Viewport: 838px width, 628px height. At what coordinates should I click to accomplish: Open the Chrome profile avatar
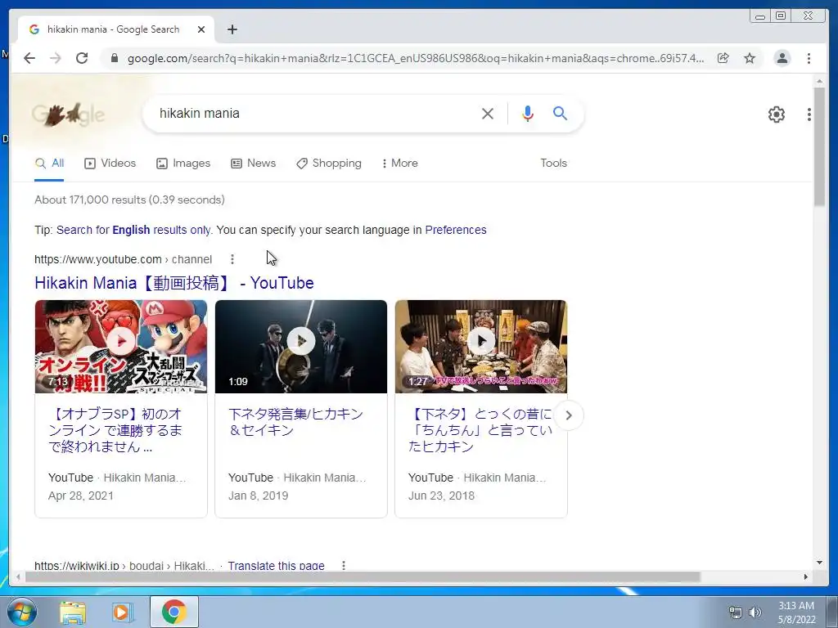click(782, 58)
